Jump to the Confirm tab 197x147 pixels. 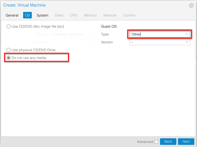(129, 15)
